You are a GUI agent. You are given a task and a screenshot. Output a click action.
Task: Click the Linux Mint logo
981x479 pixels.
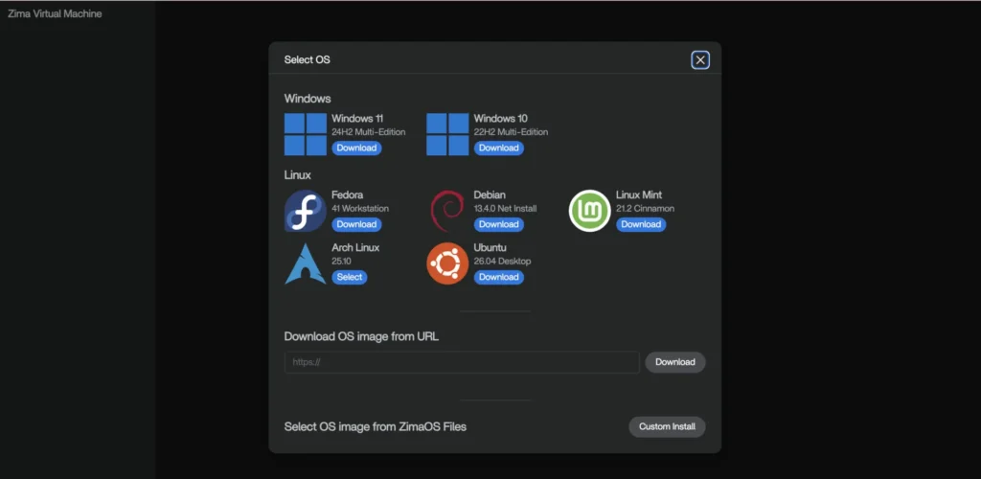589,211
